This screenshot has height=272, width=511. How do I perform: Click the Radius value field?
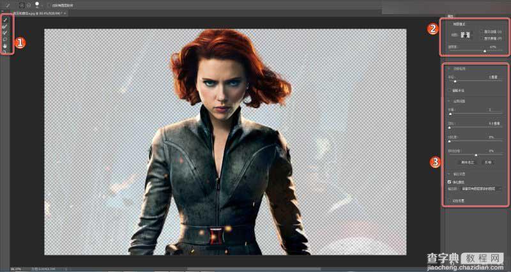(493, 77)
